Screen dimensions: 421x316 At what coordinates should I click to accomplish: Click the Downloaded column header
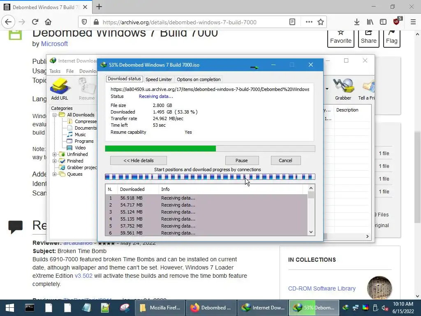click(138, 189)
